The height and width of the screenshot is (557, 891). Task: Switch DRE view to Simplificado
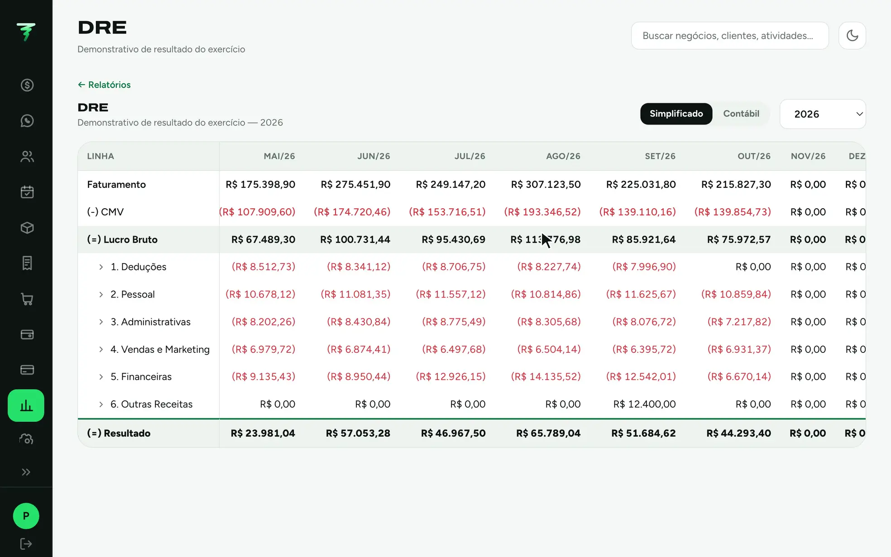click(676, 114)
